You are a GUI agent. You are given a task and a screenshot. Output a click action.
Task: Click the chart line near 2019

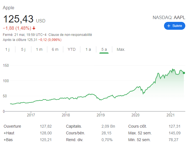[100, 100]
